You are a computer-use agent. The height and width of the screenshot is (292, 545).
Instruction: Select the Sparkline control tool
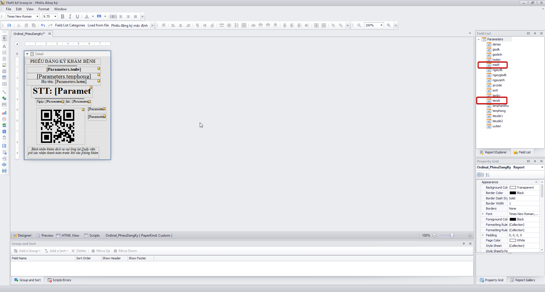(4, 125)
